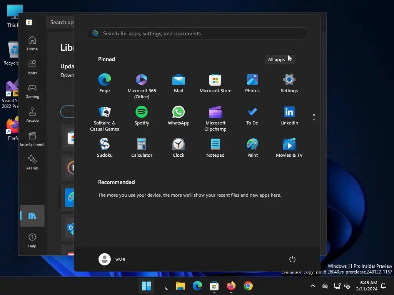Open the WhatsApp pinned app

pos(179,116)
